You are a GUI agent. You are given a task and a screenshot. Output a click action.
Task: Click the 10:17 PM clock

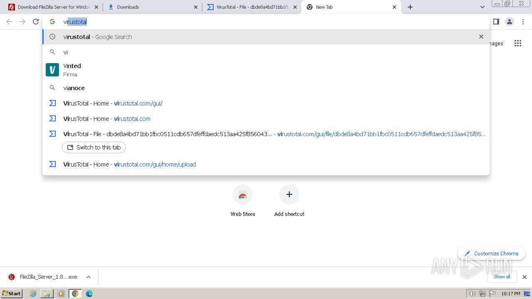point(511,294)
